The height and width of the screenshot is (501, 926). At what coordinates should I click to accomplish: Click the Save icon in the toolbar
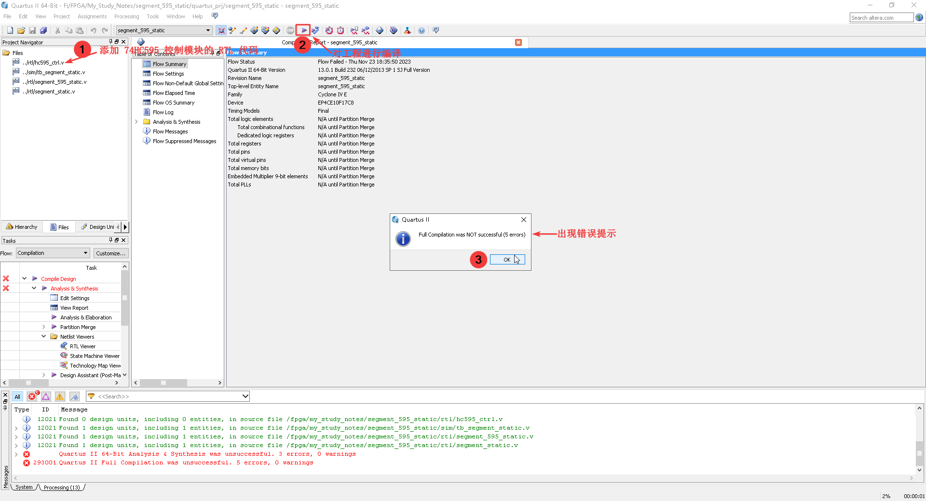32,30
